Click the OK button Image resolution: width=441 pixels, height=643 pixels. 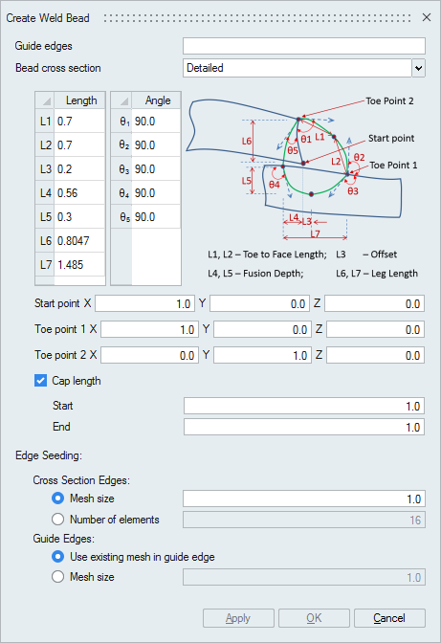[314, 618]
